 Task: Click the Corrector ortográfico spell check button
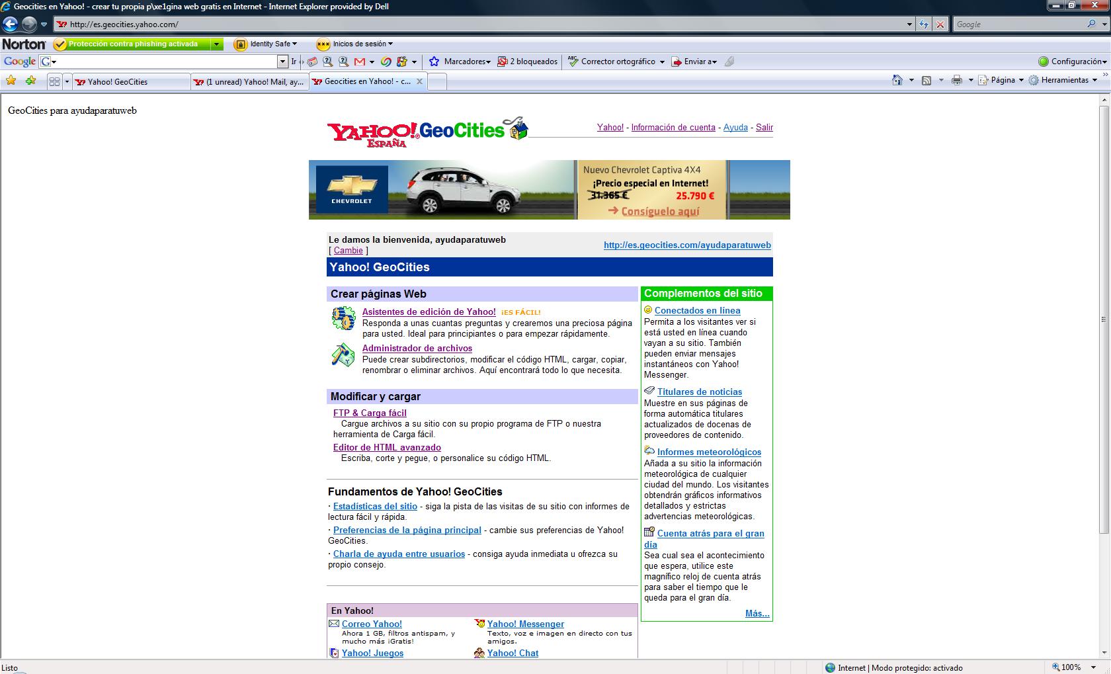(611, 62)
